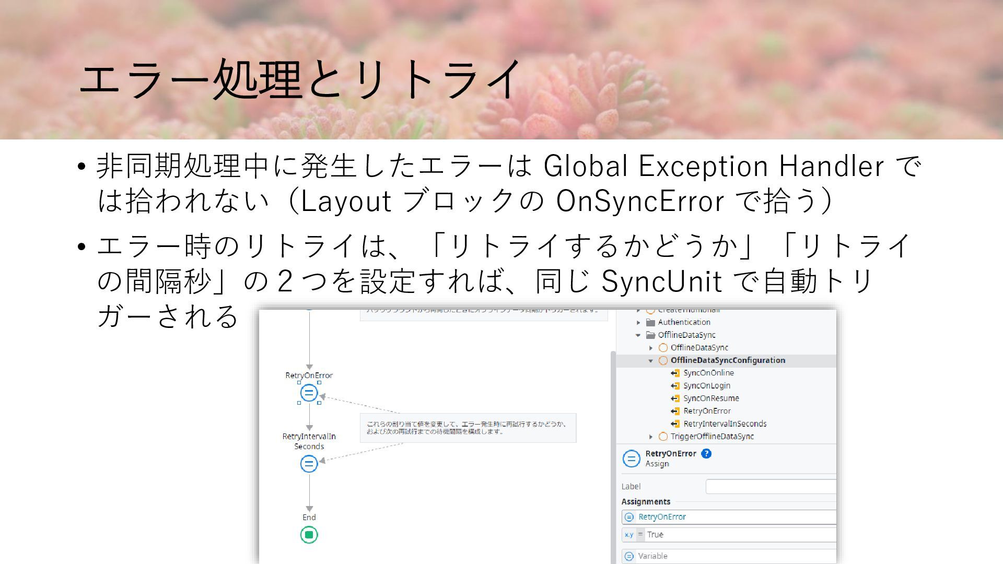Click the comment box about retry settings
1003x564 pixels.
click(x=468, y=428)
